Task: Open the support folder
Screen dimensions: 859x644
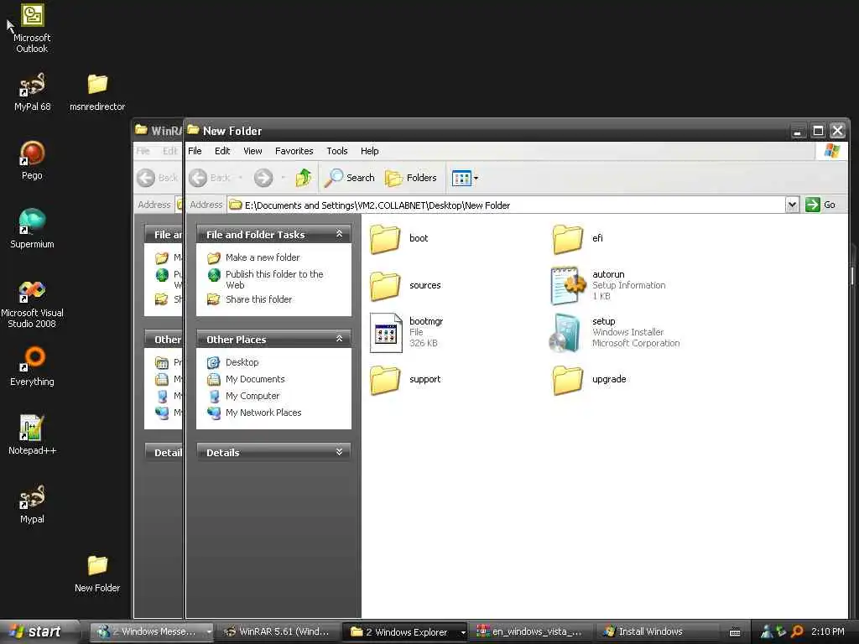Action: click(x=405, y=380)
